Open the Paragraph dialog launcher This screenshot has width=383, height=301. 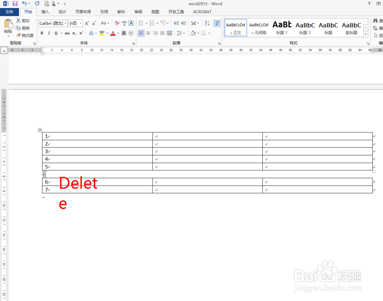coord(219,44)
